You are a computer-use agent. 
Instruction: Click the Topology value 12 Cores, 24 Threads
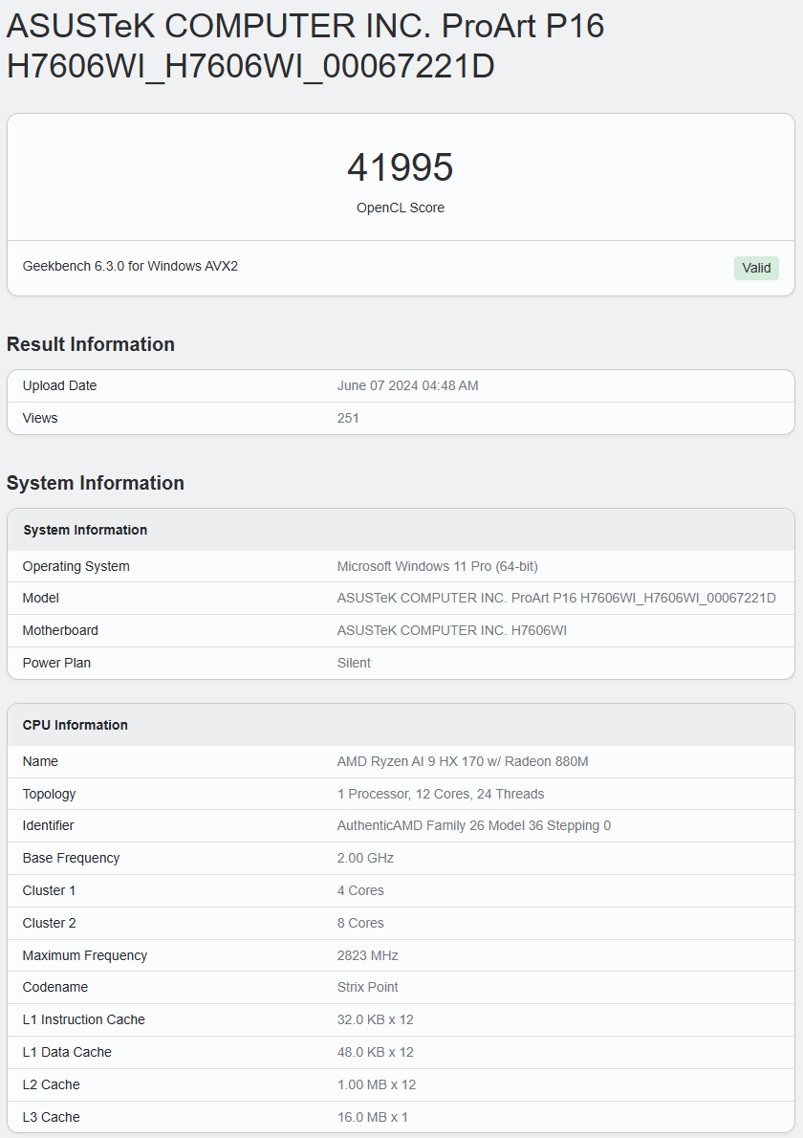(441, 794)
